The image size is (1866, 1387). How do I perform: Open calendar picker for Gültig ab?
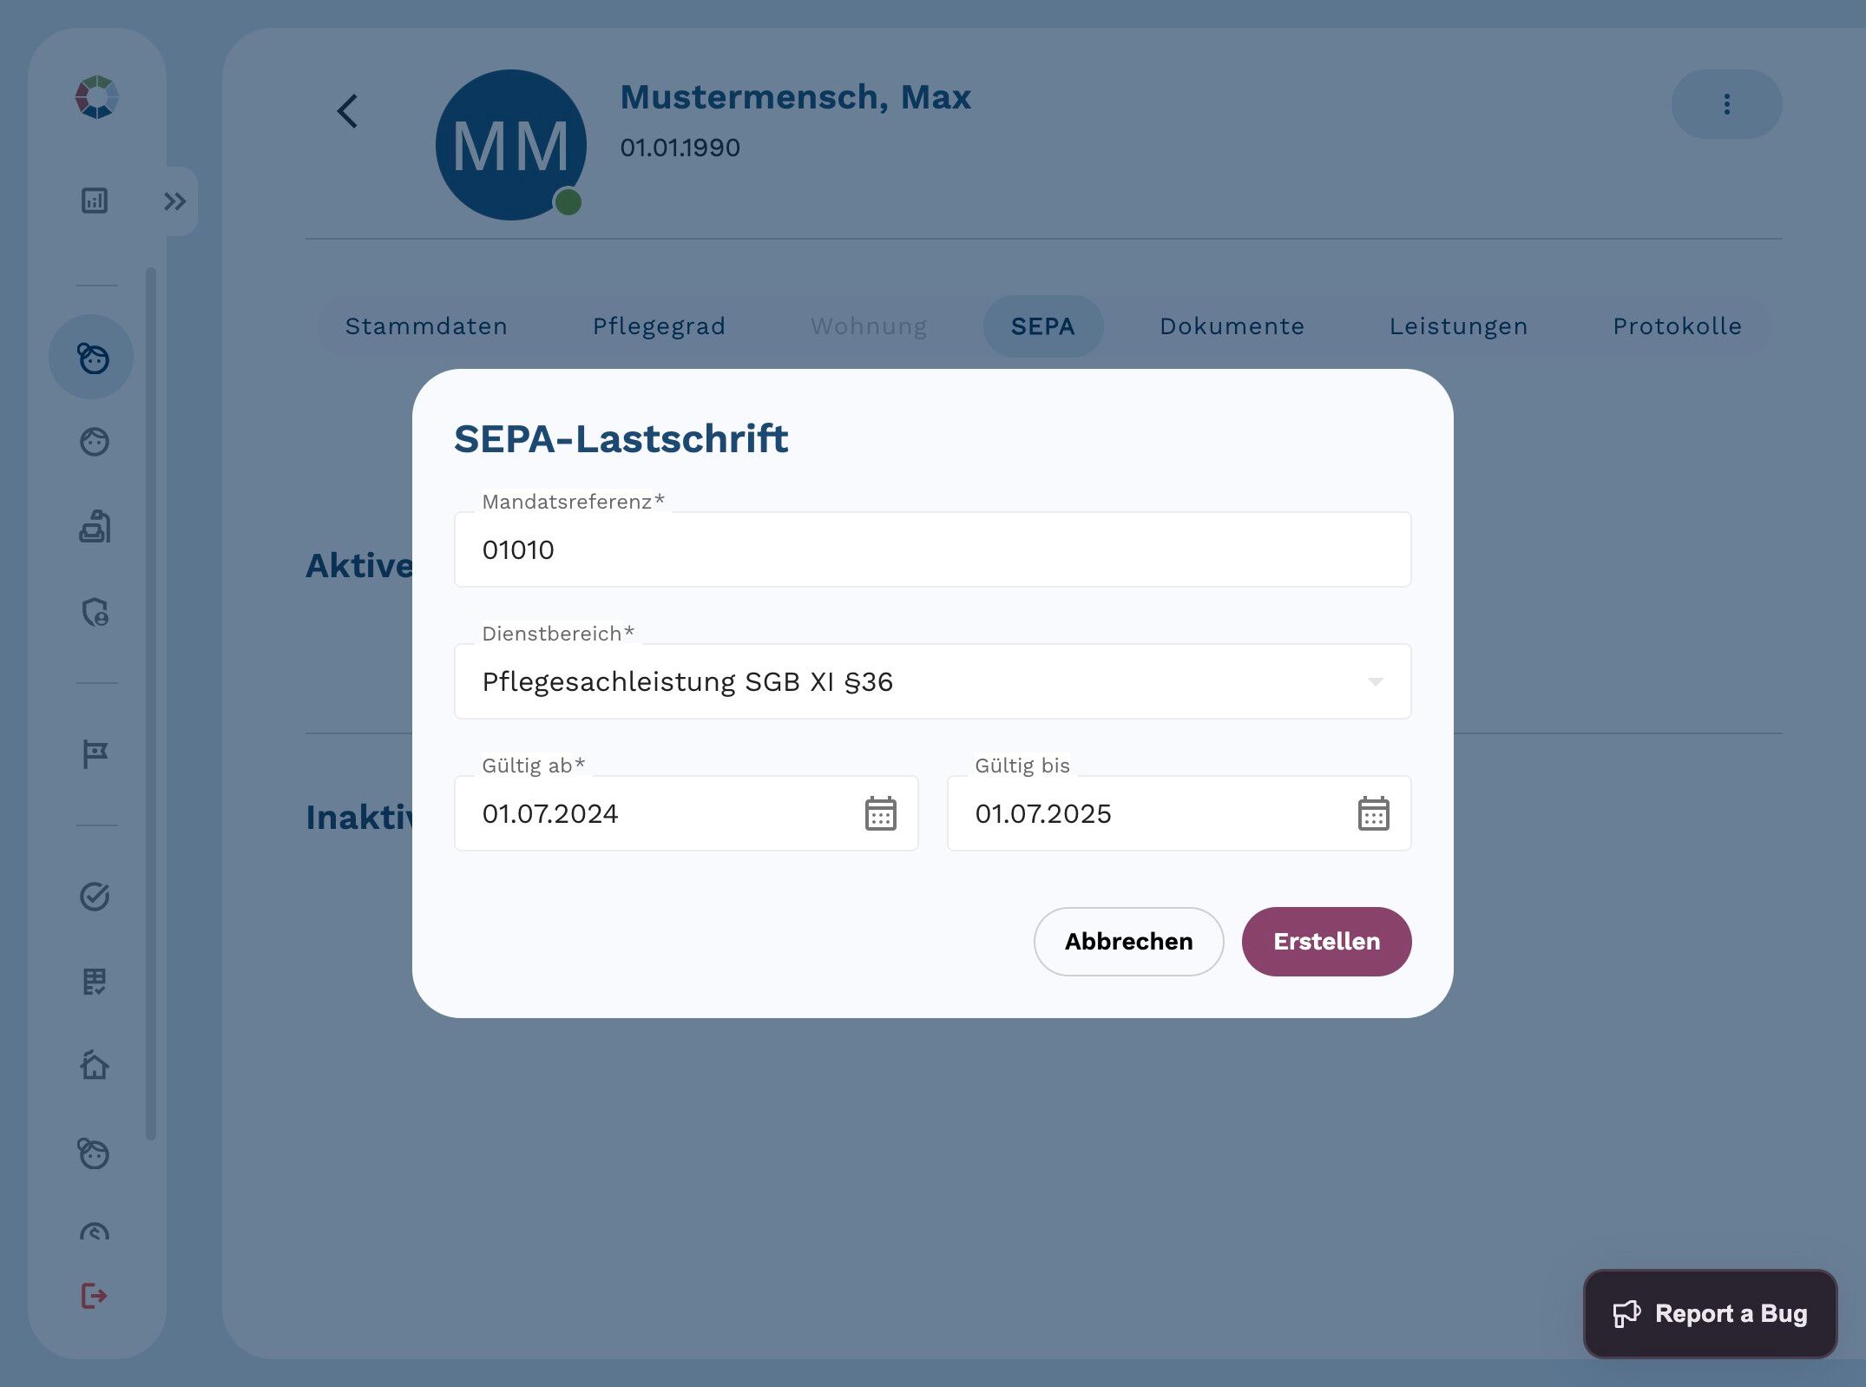tap(880, 813)
